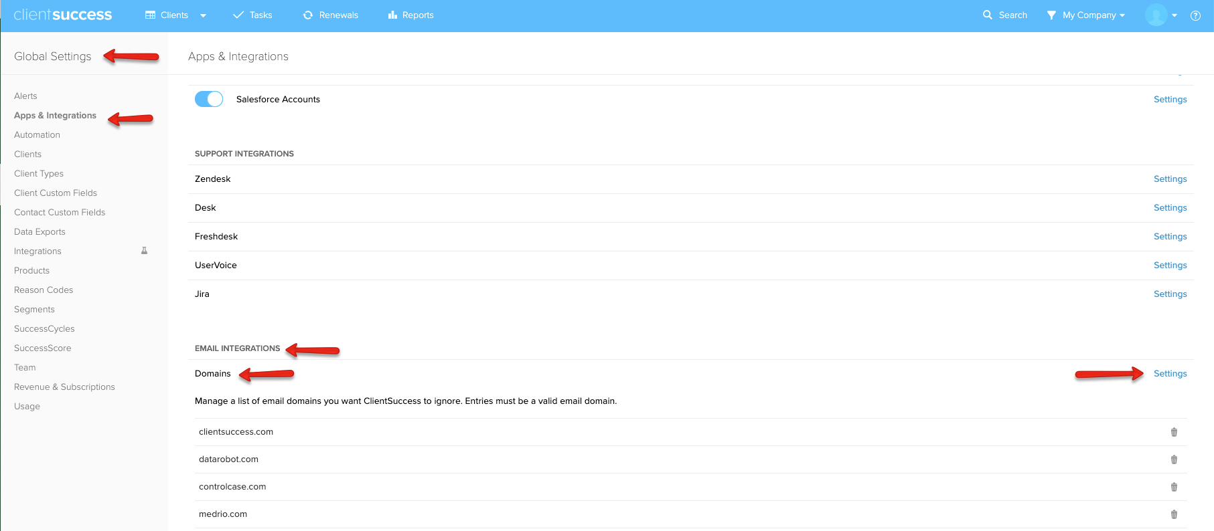Select Revenue & Subscriptions in sidebar

pos(64,387)
